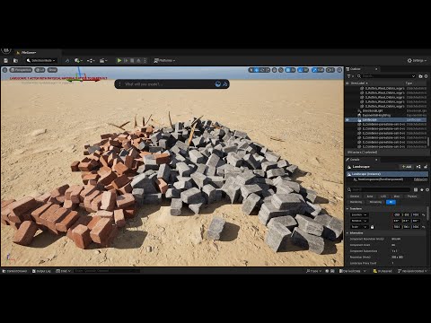Choose the Select mode arrow tool in viewport
This screenshot has width=431, height=323.
(x=251, y=70)
